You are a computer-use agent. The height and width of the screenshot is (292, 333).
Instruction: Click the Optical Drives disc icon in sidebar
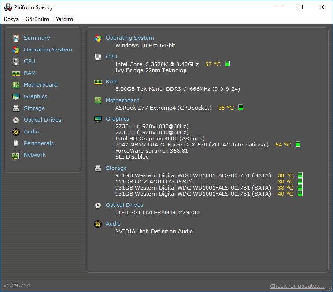pyautogui.click(x=16, y=120)
